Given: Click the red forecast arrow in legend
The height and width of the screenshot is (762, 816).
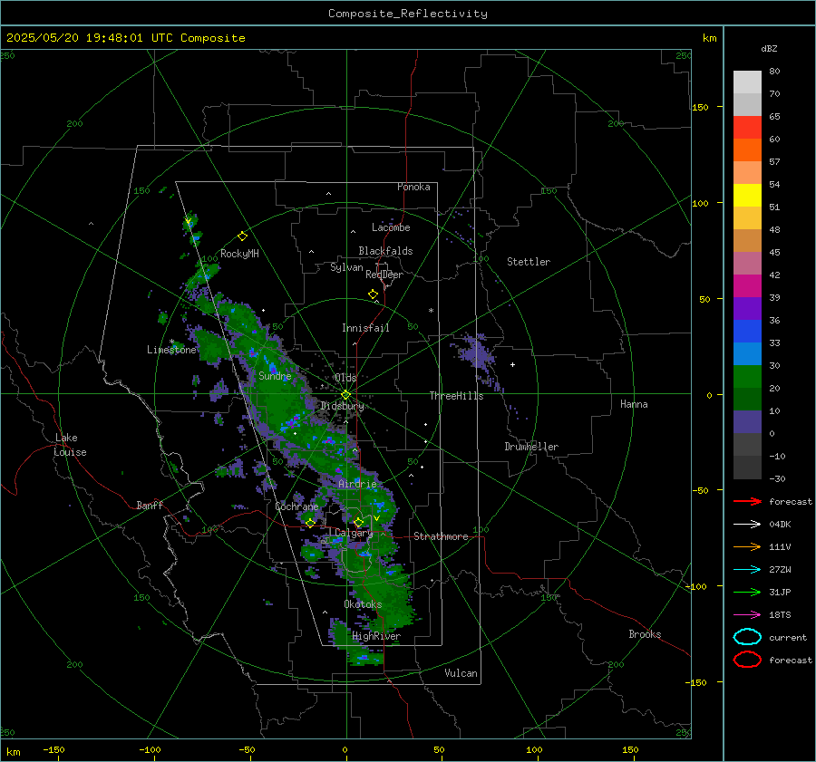Looking at the screenshot, I should (x=747, y=501).
